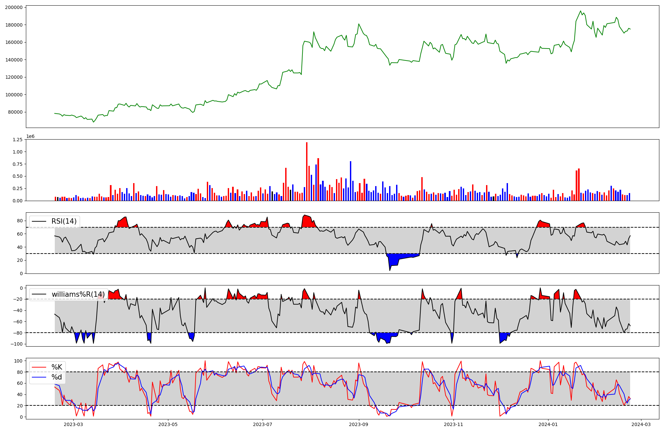Image resolution: width=664 pixels, height=432 pixels.
Task: Click the red %K legend line swatch
Action: pos(39,367)
